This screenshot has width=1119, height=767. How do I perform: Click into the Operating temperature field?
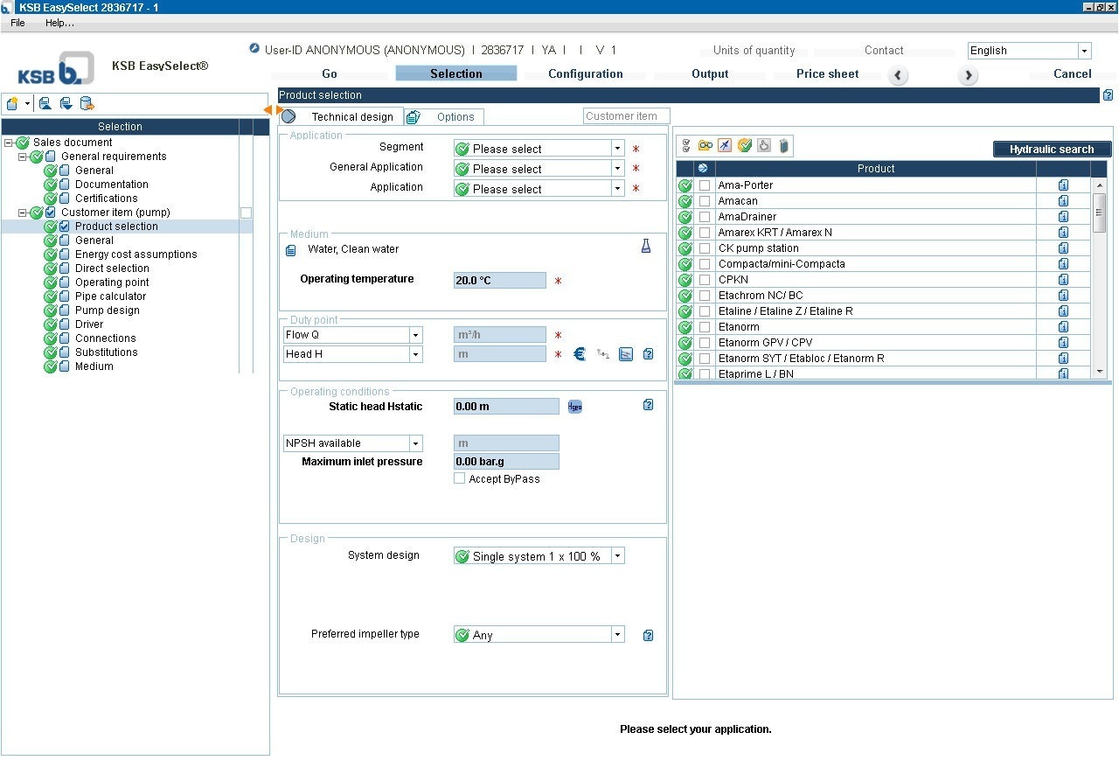coord(500,281)
